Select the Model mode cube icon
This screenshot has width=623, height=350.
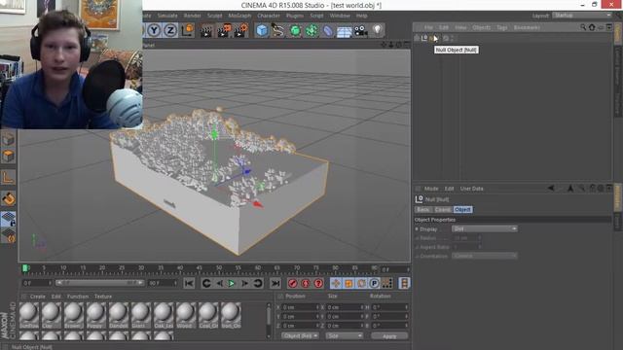tap(8, 156)
